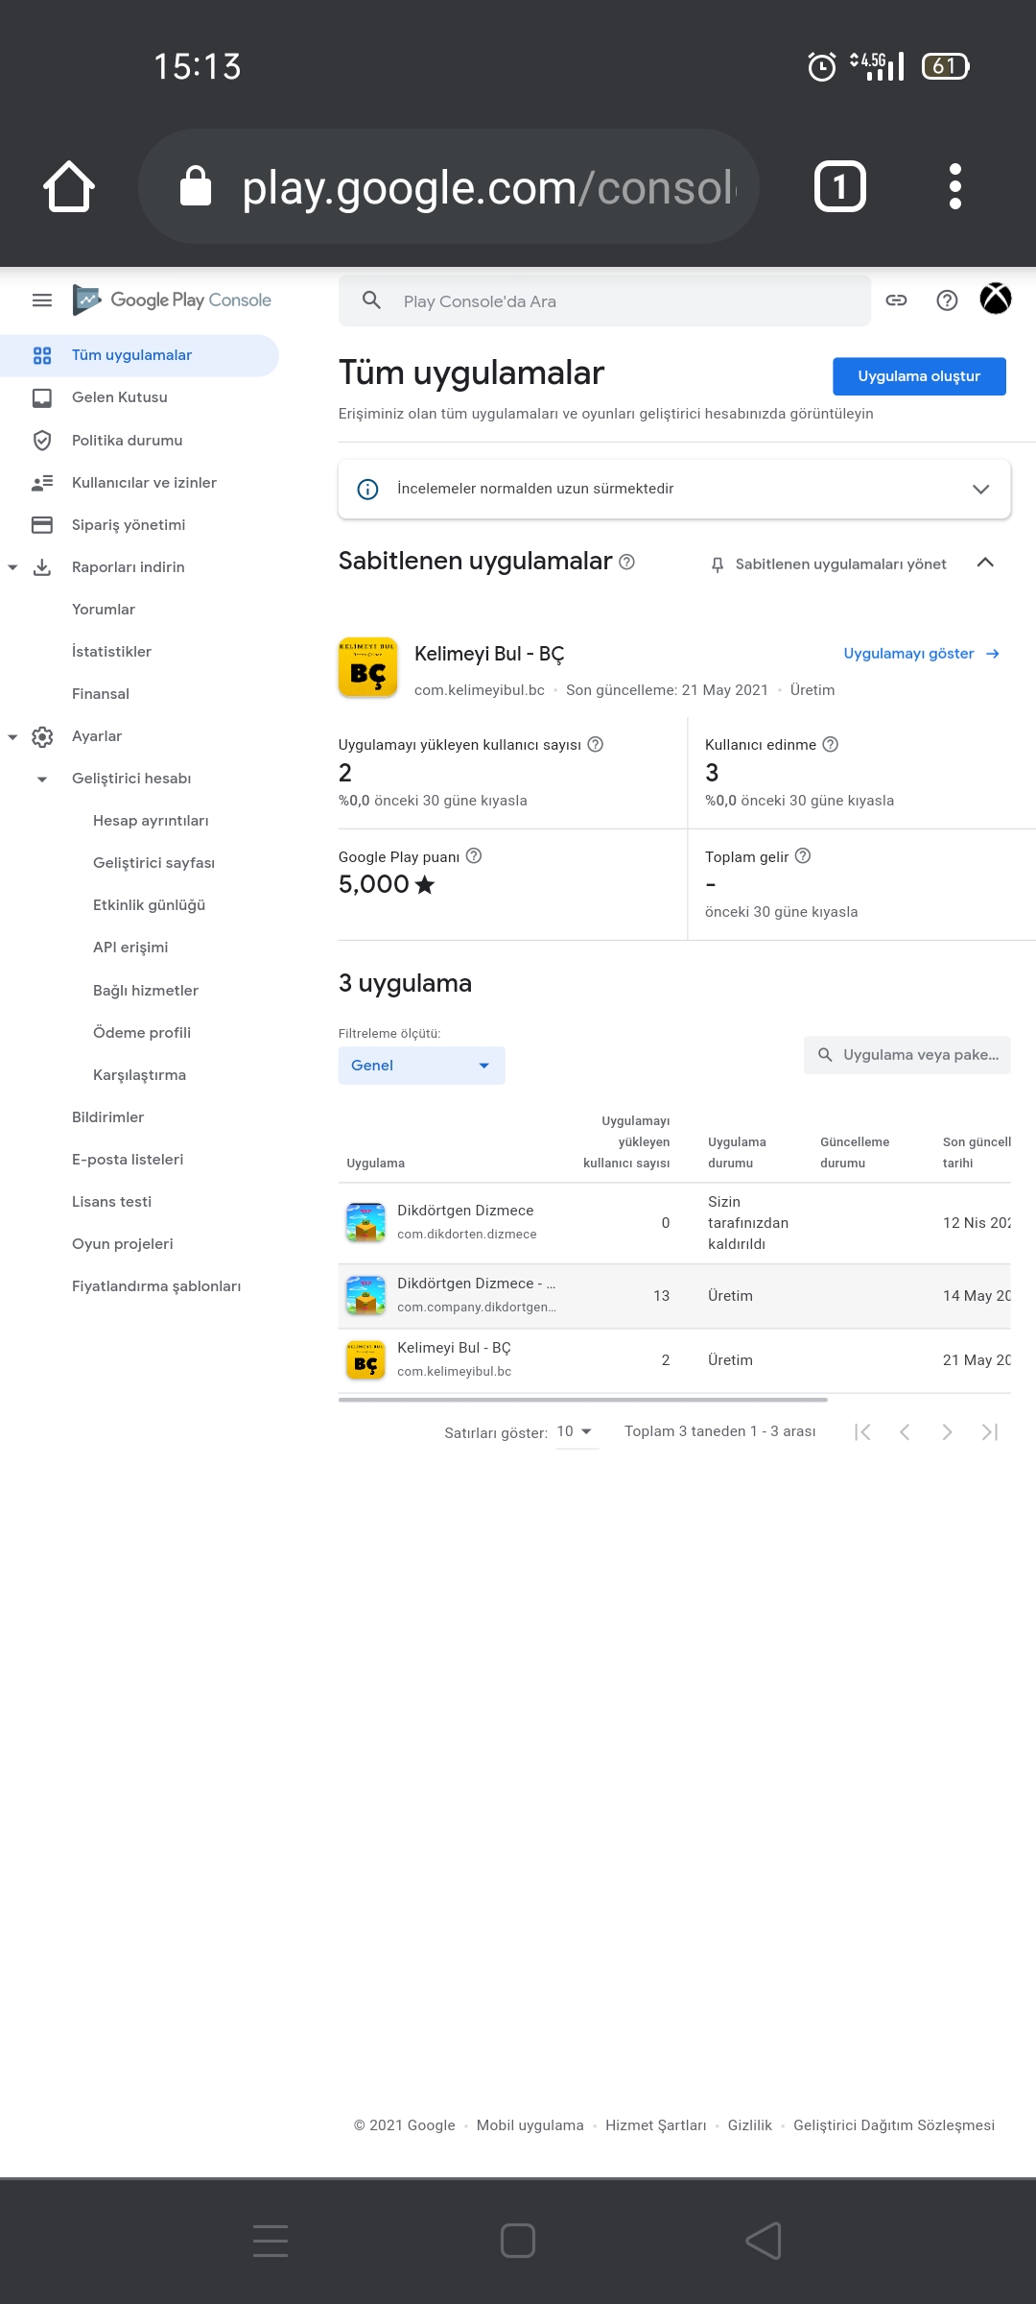Tap the browser home icon
This screenshot has height=2304, width=1036.
tap(69, 186)
